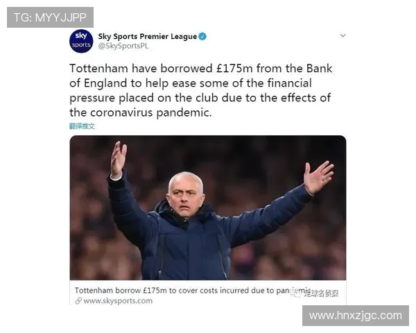Screen dimensions: 416x333
Task: Click the 足球名侦探 watermark text
Action: [321, 293]
